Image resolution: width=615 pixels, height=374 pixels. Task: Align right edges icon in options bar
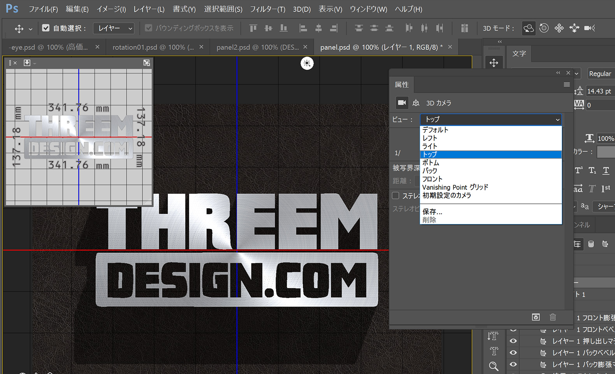click(x=334, y=28)
